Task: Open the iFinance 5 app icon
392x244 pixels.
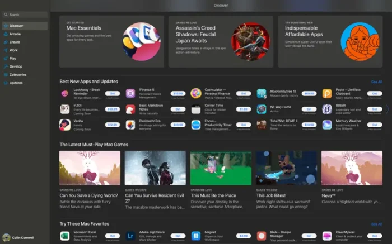Action: [130, 93]
